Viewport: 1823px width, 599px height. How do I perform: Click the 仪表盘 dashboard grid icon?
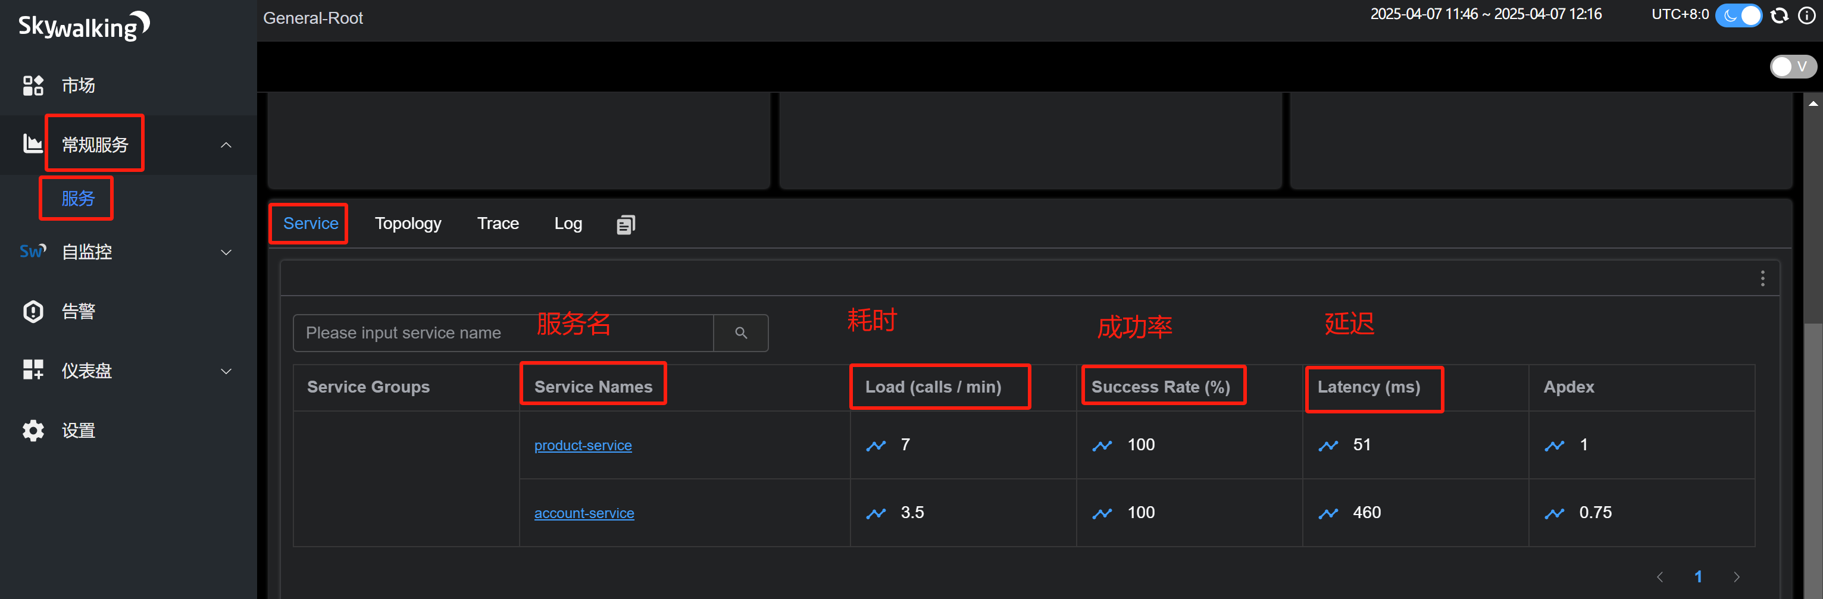[x=33, y=370]
